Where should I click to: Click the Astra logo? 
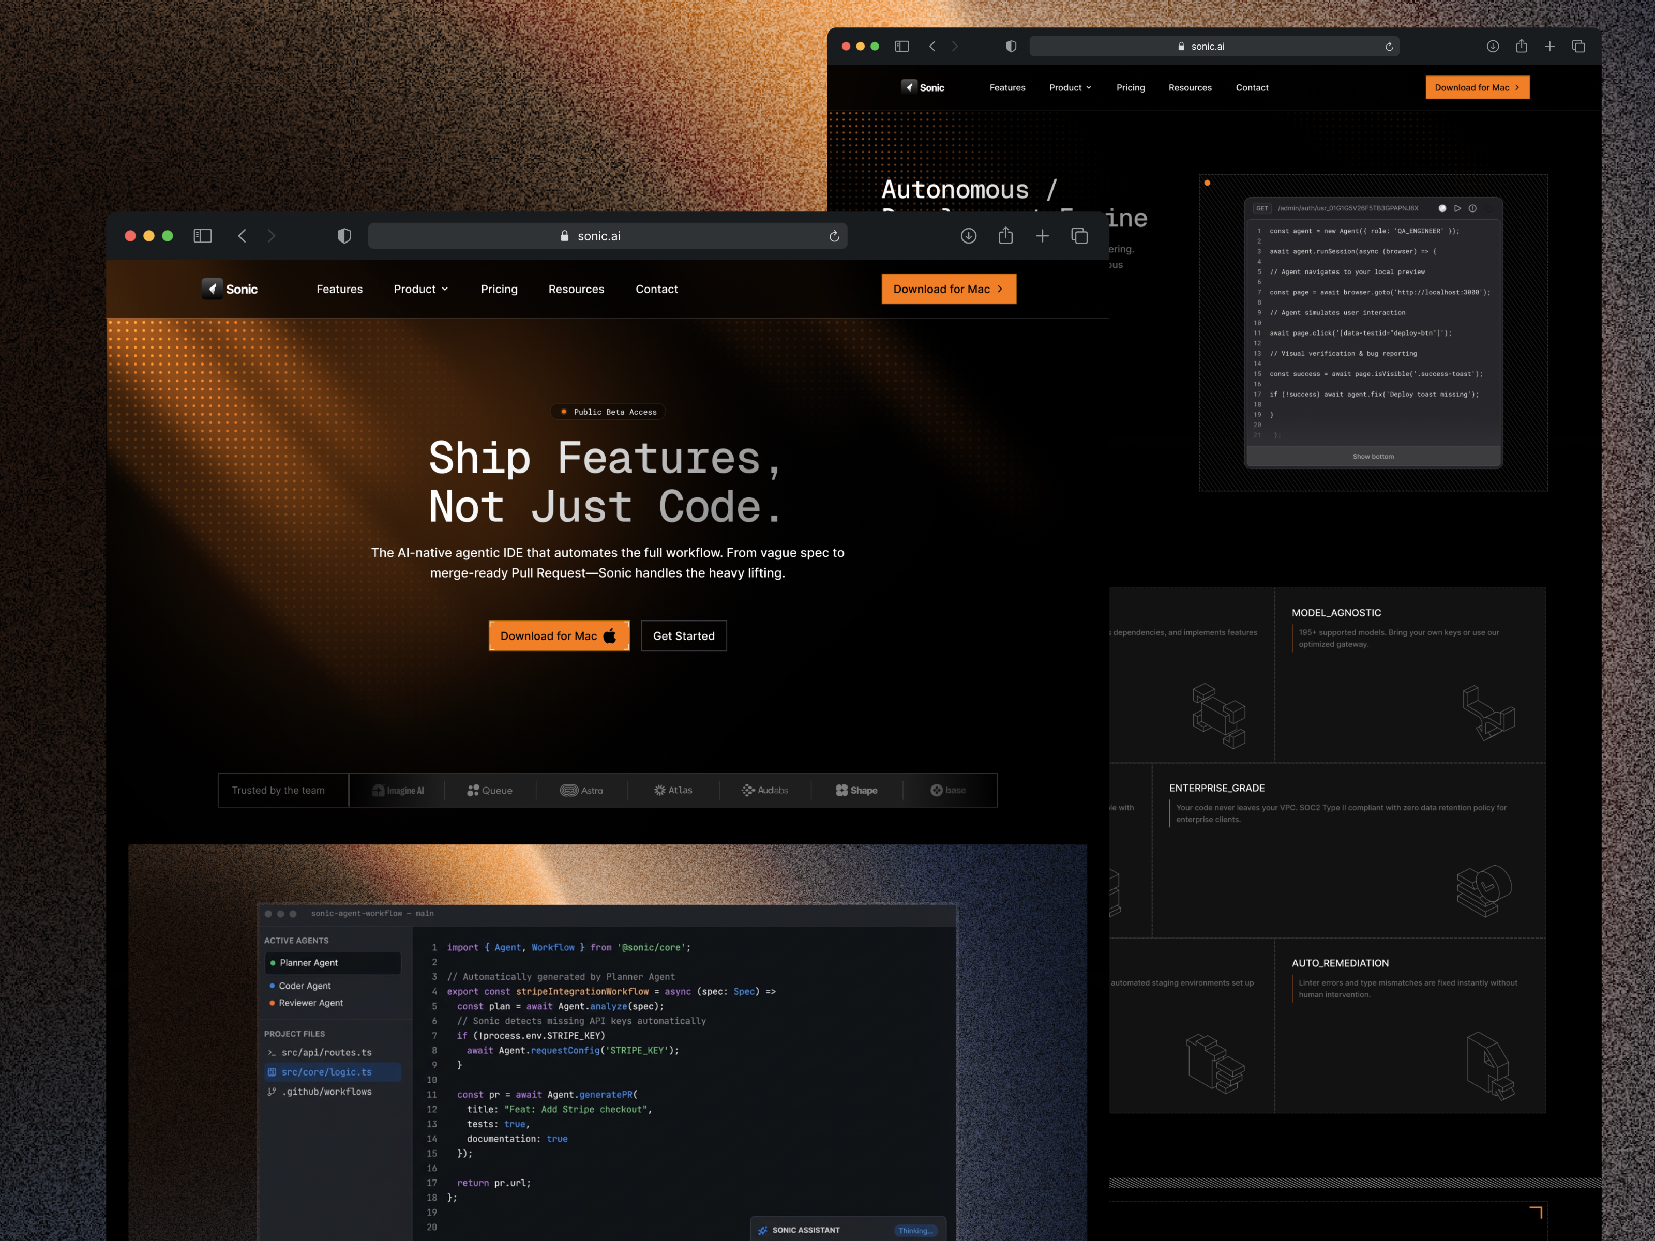[x=581, y=791]
